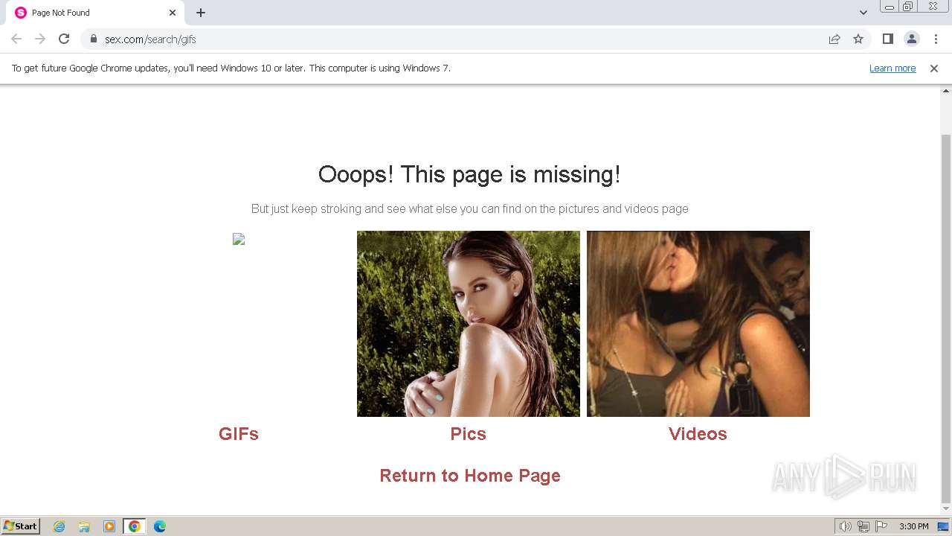Open the GIFs link
The width and height of the screenshot is (952, 536).
pyautogui.click(x=239, y=434)
